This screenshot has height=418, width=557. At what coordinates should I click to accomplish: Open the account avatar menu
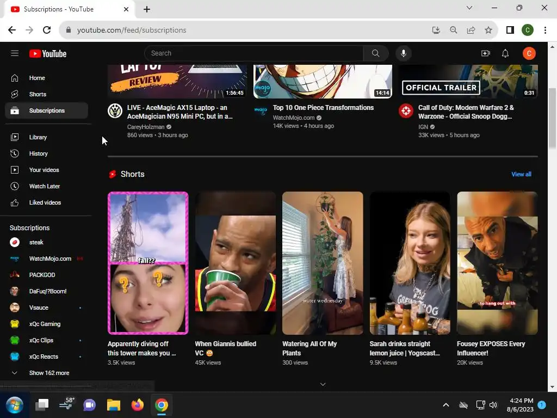click(529, 53)
